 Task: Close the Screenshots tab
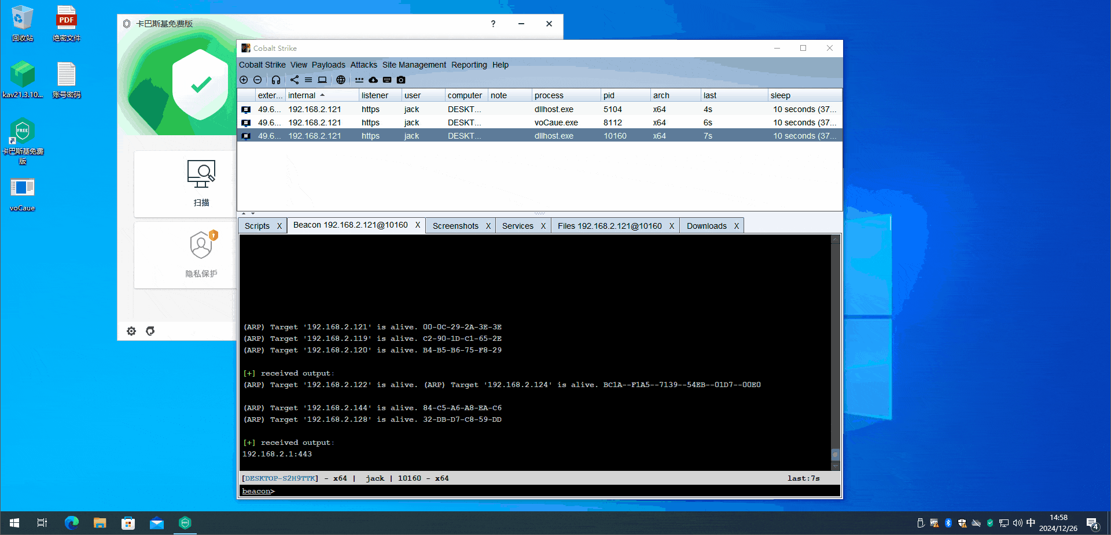(488, 226)
